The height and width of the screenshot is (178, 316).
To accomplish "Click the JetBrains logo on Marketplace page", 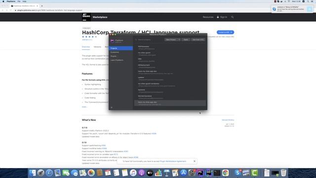I will pos(86,17).
